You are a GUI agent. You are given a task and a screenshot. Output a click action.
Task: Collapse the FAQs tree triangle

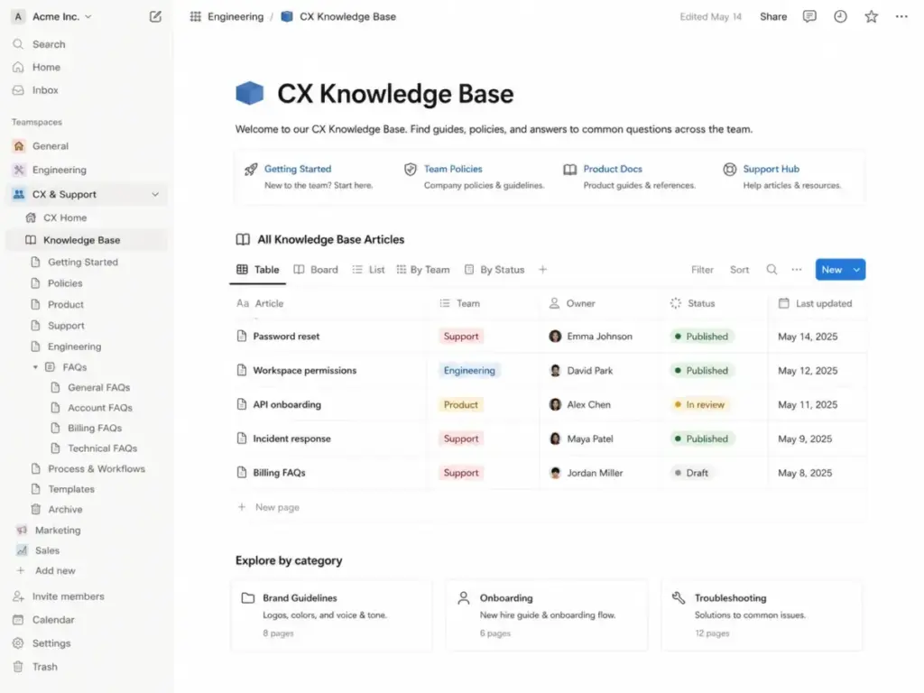35,367
